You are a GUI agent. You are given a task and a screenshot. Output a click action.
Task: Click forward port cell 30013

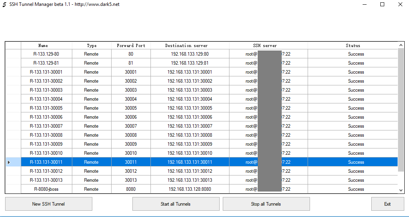pos(131,180)
